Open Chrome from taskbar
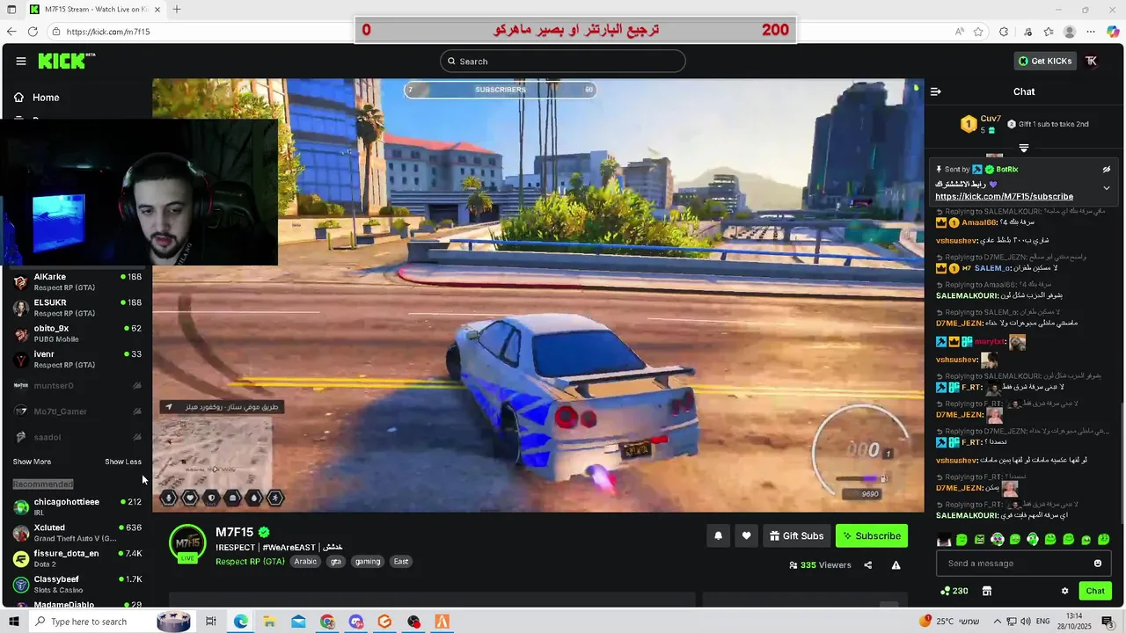Viewport: 1126px width, 633px height. [327, 622]
